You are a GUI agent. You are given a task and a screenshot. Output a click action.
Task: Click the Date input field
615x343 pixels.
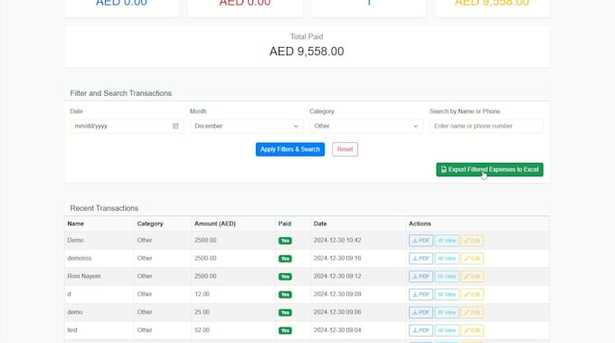click(x=127, y=126)
